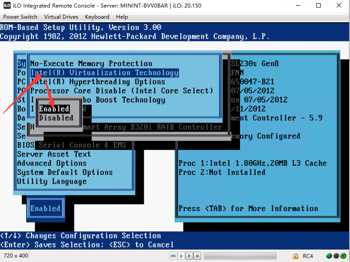Click the dark gray status LED indicator
Screen dimensions: 350x262
click(x=336, y=256)
